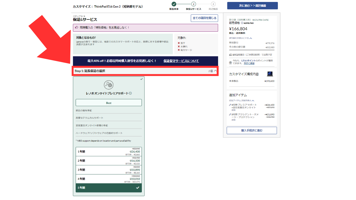This screenshot has height=200, width=356.
Task: Select the 5年間 warranty option
Action: (x=108, y=188)
